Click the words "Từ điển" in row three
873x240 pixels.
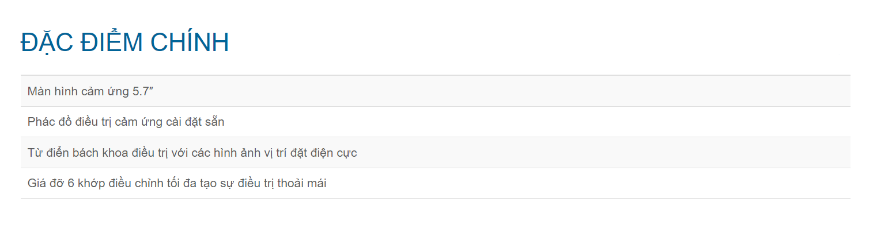[48, 153]
